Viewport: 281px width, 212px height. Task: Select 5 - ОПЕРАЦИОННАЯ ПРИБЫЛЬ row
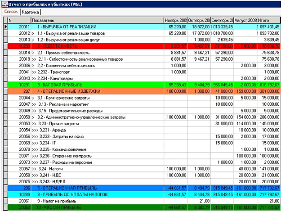tap(144, 188)
